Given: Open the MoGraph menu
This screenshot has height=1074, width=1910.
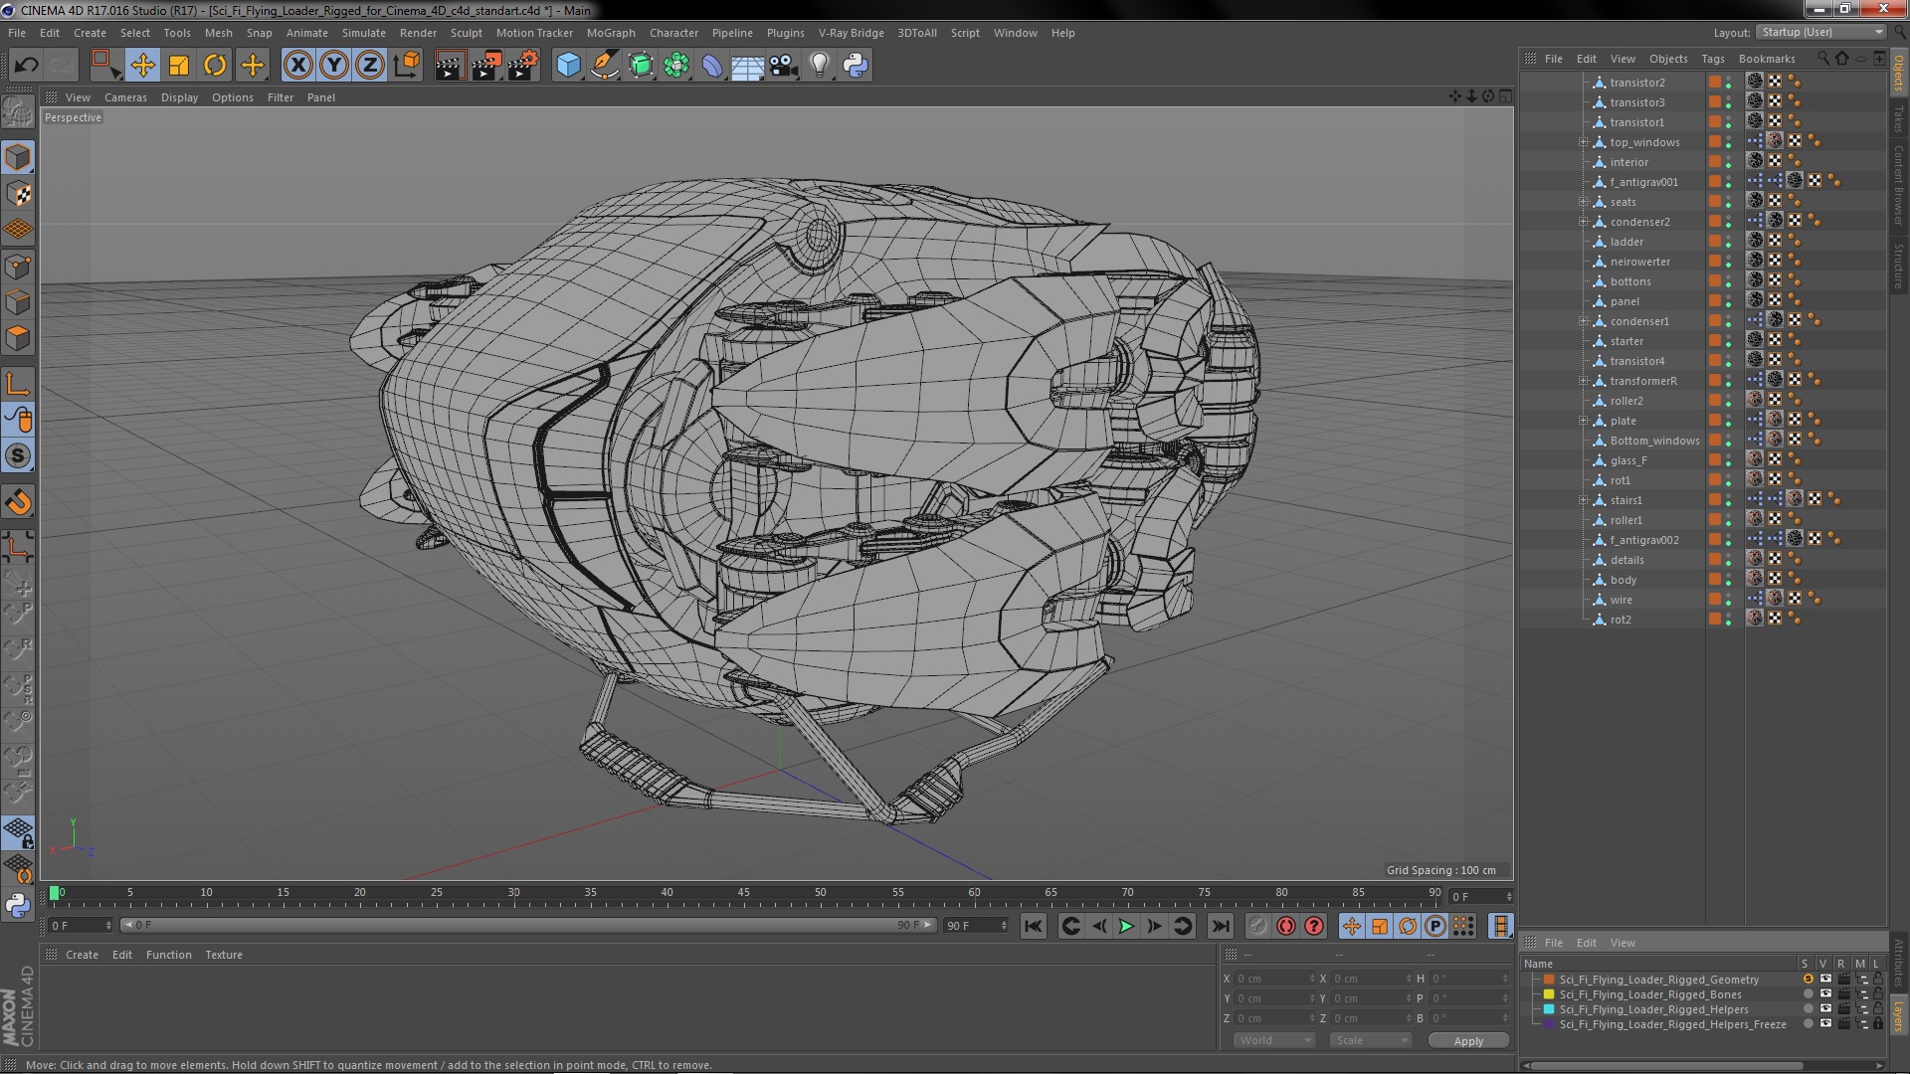Looking at the screenshot, I should click(x=611, y=33).
